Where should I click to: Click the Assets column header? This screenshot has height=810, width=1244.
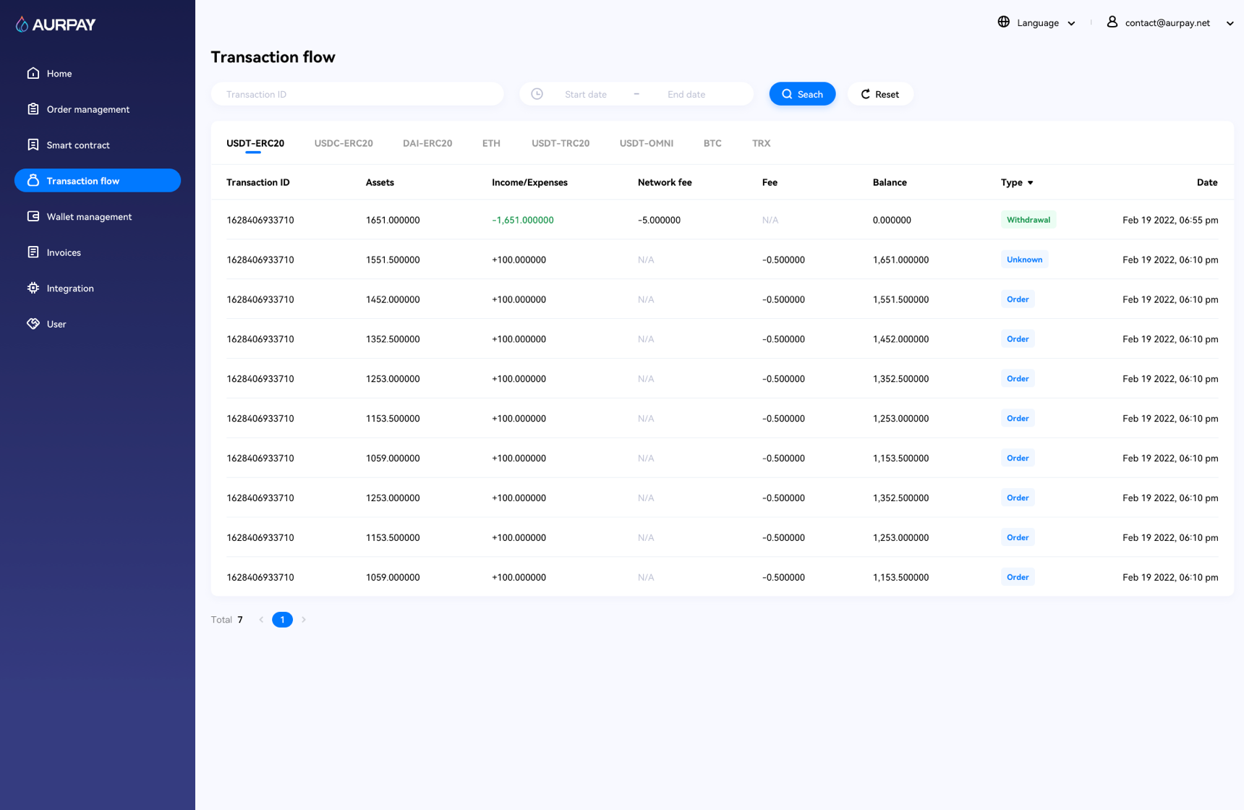380,182
